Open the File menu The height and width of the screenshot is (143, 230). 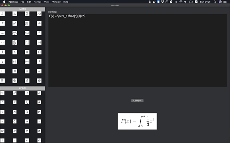pos(22,2)
